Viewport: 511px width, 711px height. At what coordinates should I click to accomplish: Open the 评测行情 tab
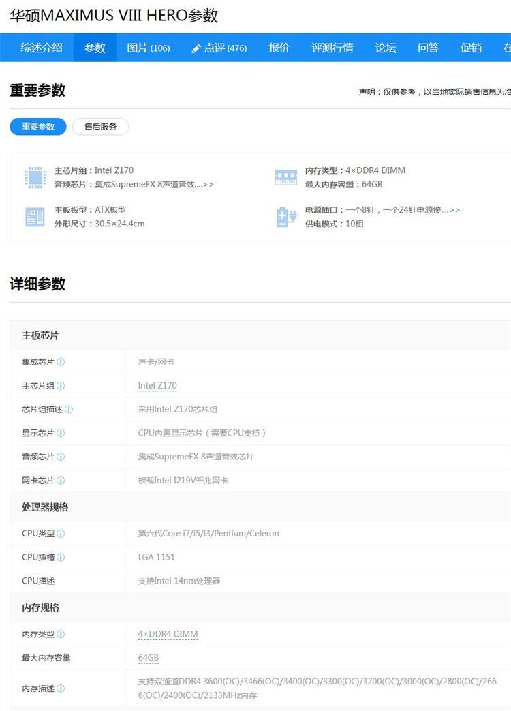click(332, 48)
